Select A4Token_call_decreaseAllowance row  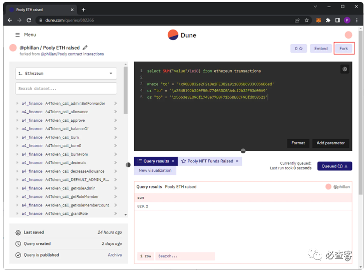(67, 171)
